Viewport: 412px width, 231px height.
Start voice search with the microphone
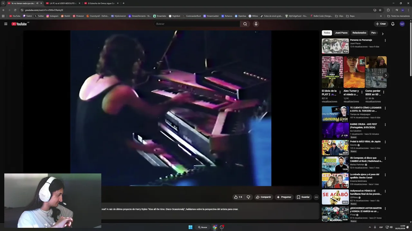(256, 24)
